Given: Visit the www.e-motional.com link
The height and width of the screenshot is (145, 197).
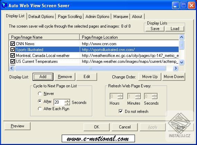Looking at the screenshot, I should 98,138.
